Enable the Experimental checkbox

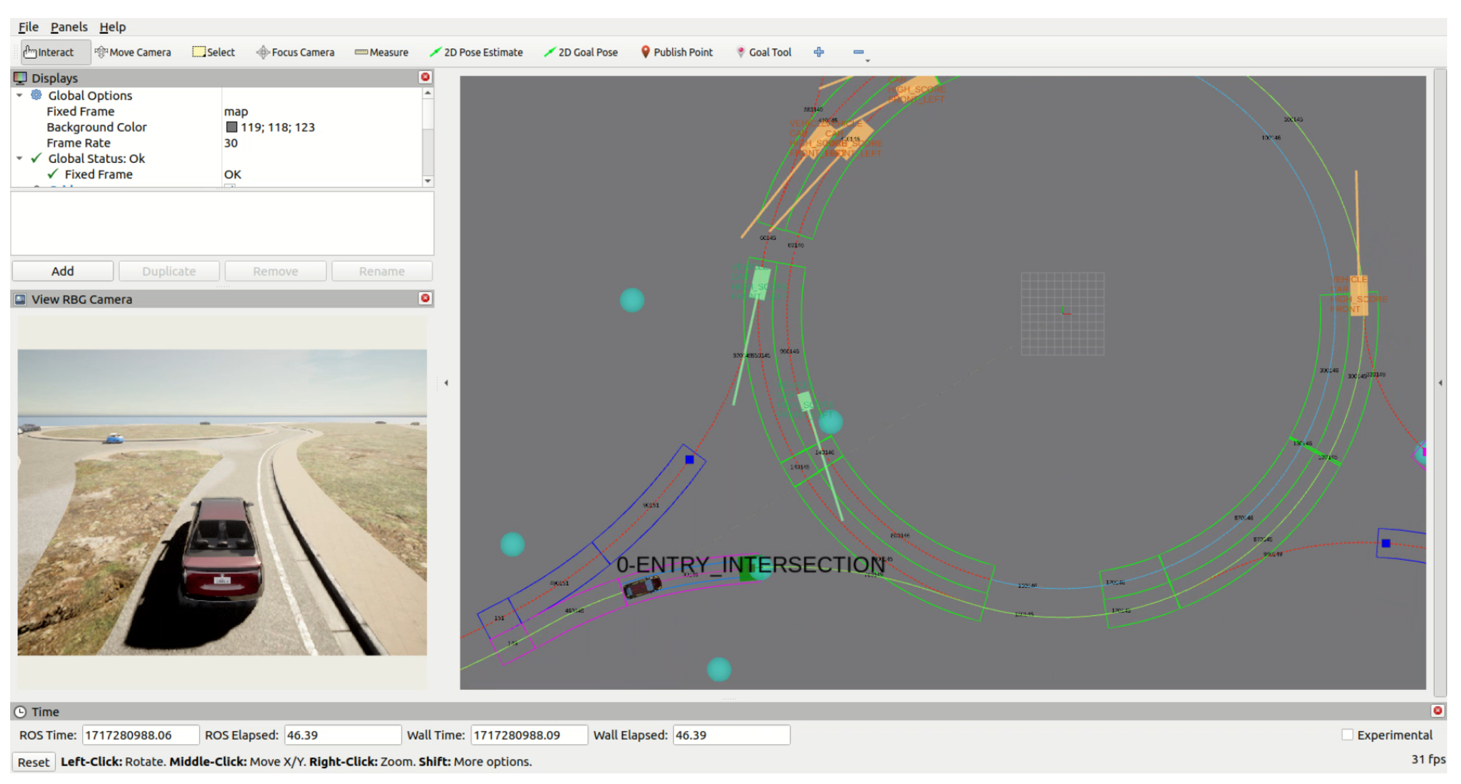tap(1347, 735)
